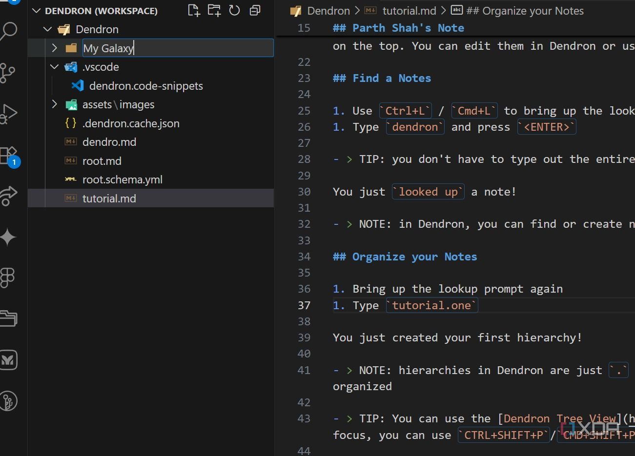This screenshot has width=635, height=456.
Task: Open the folders icon in the activity bar
Action: [8, 319]
